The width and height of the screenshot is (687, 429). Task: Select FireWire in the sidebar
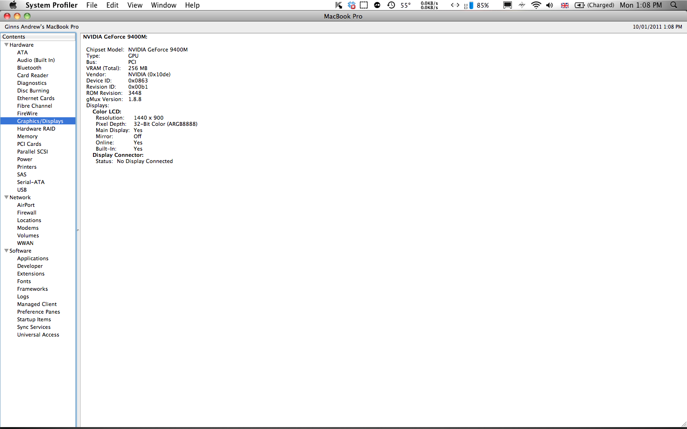(27, 113)
